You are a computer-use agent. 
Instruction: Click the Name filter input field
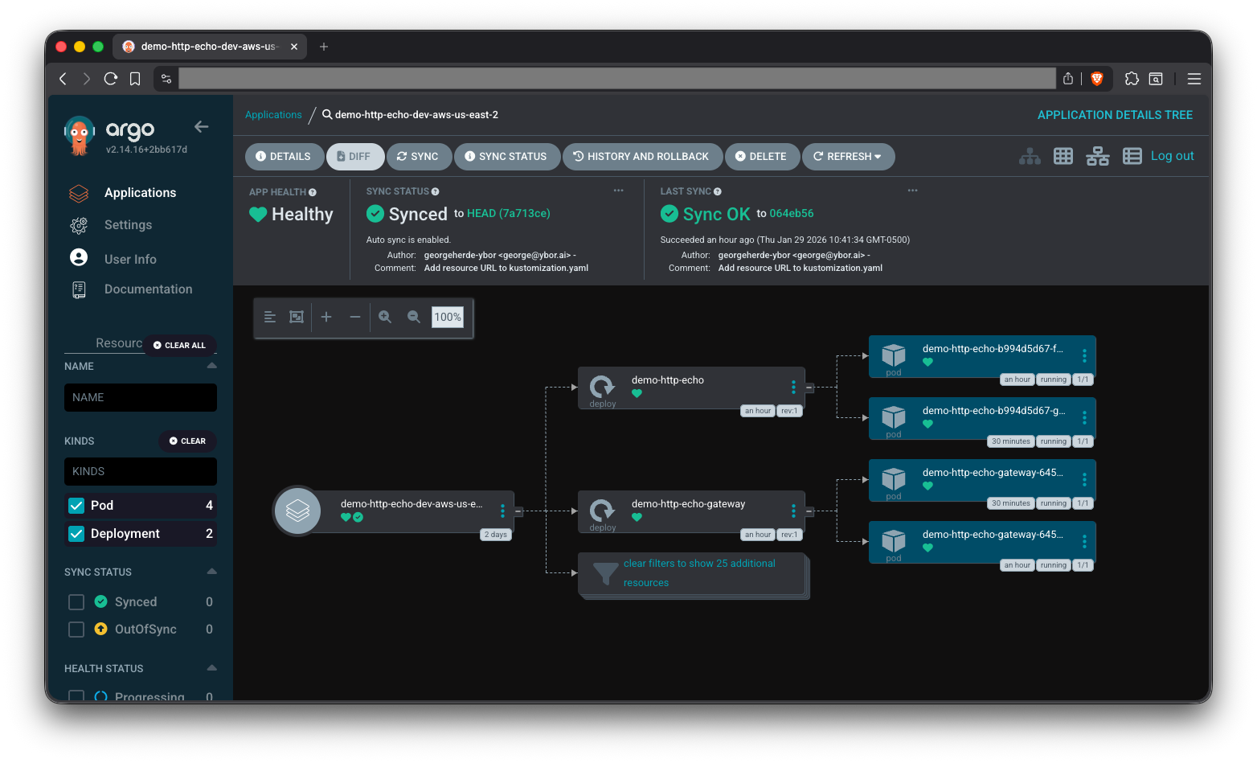[x=141, y=398]
